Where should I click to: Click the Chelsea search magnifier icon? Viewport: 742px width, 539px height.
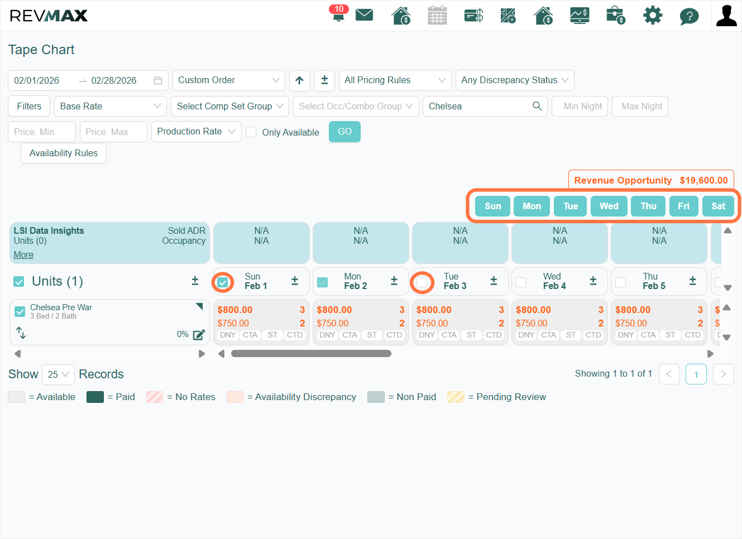tap(537, 106)
